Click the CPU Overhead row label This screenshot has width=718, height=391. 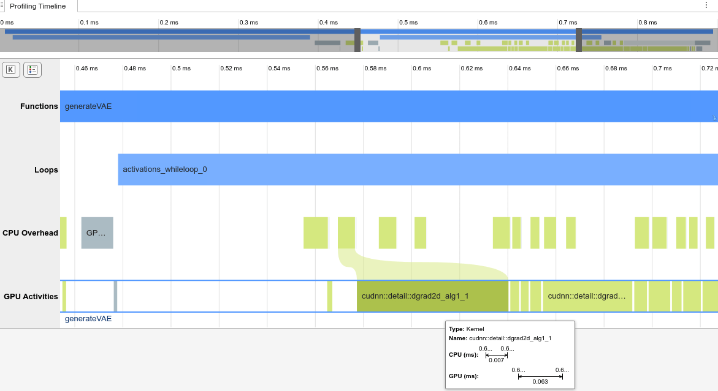tap(30, 233)
